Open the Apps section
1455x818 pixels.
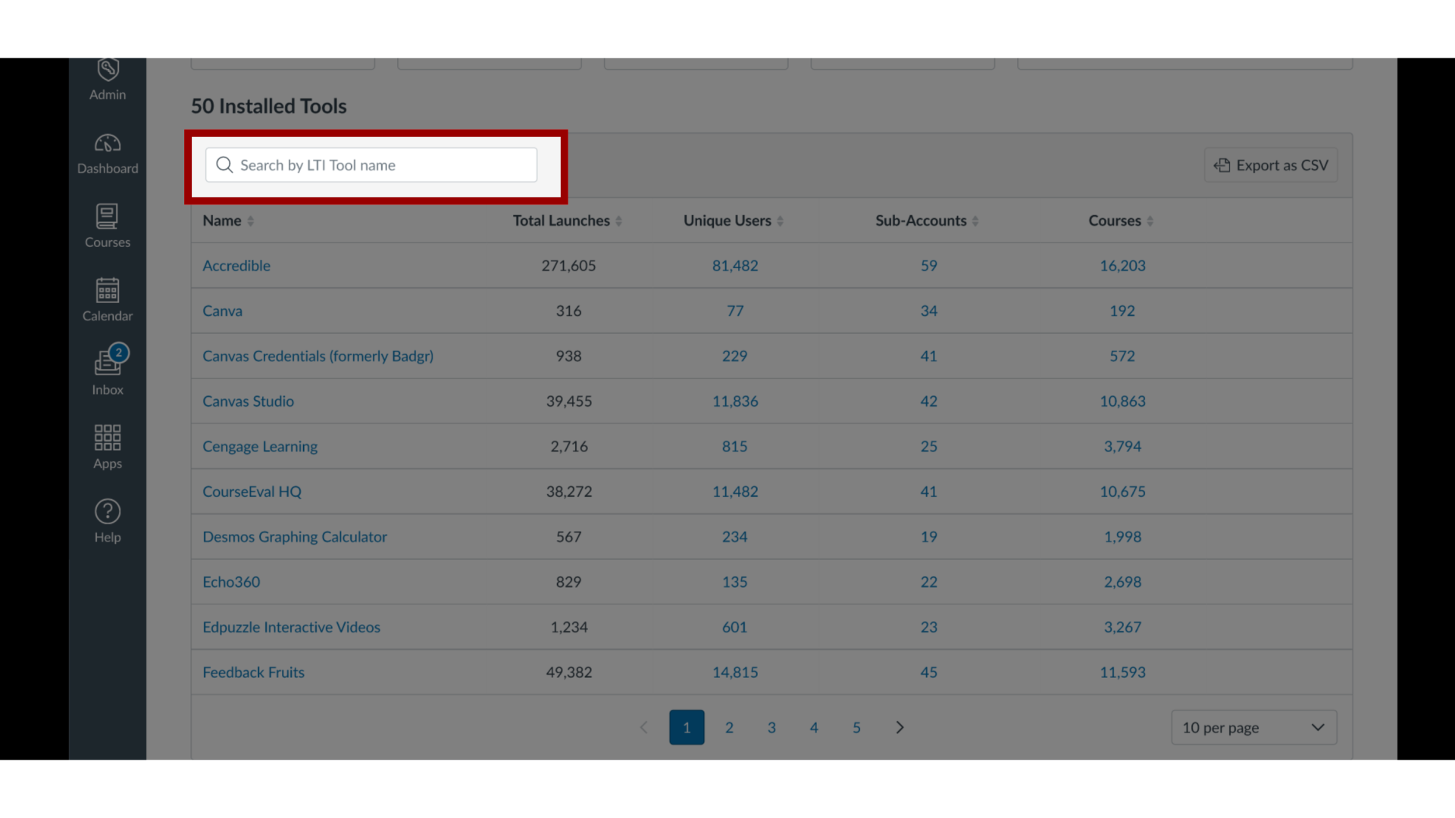[x=107, y=445]
